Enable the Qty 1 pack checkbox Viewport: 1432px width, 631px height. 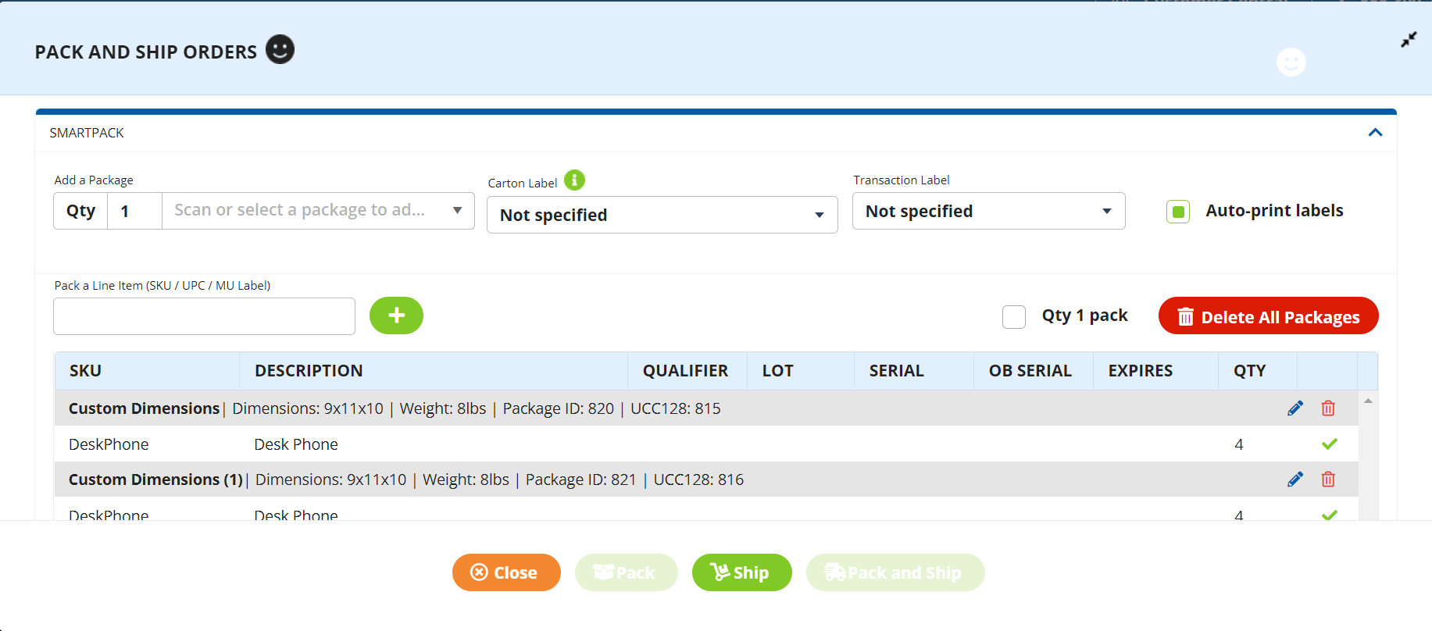tap(1014, 317)
